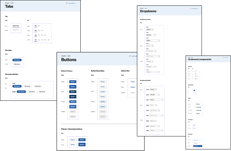
Task: Click the letter A icon button on UI element components page
Action: tap(194, 128)
